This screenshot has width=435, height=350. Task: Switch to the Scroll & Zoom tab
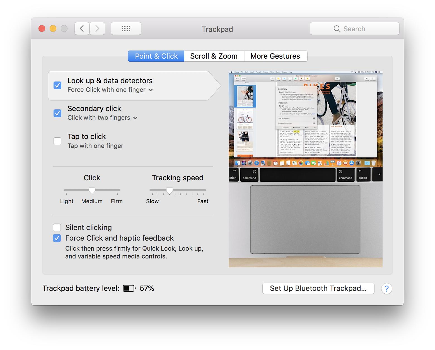pos(214,56)
